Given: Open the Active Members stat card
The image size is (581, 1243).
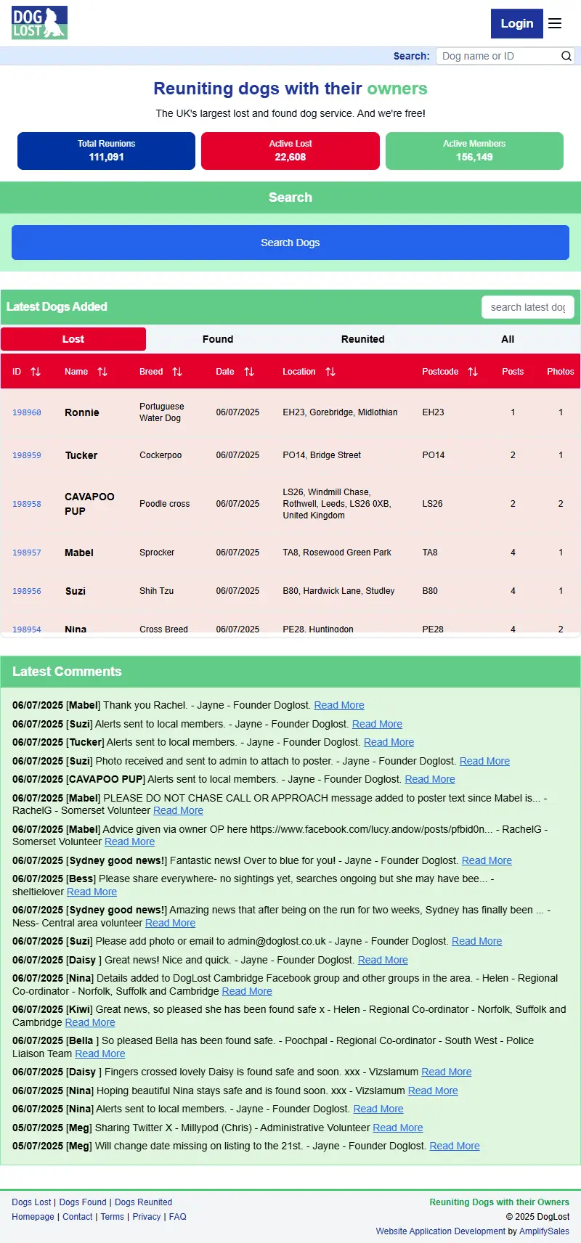Looking at the screenshot, I should [x=474, y=151].
